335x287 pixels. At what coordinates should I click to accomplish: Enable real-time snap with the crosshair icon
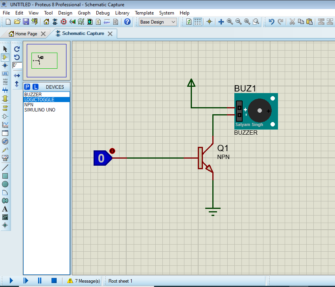pos(209,22)
